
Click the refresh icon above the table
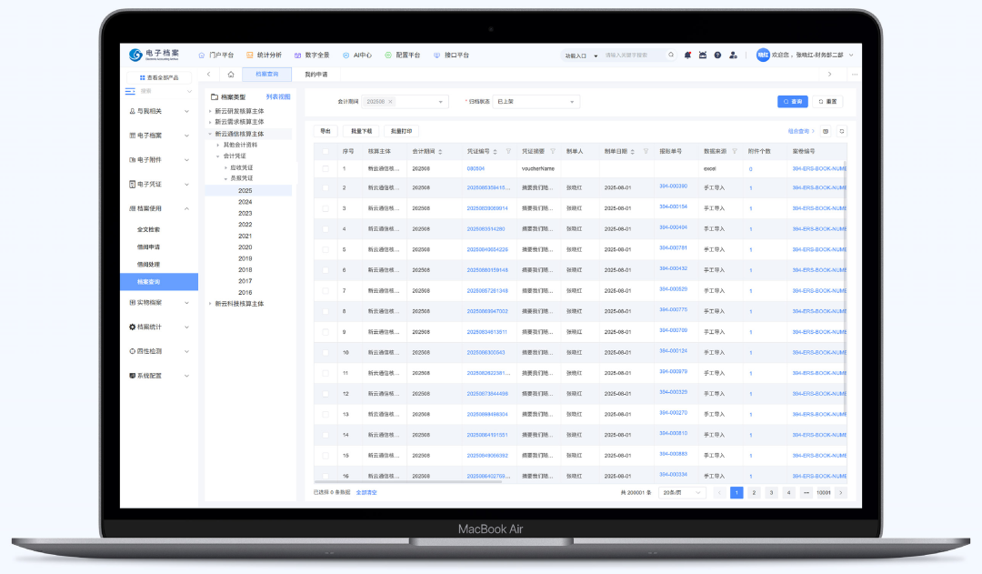[x=841, y=131]
